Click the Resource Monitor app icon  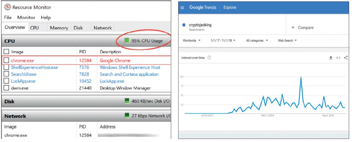(x=7, y=7)
